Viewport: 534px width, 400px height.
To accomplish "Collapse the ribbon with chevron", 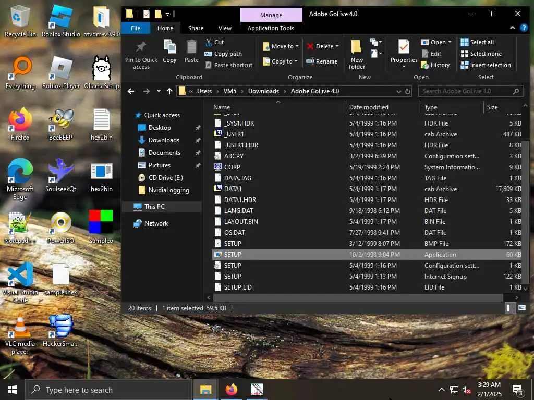I will pyautogui.click(x=512, y=28).
